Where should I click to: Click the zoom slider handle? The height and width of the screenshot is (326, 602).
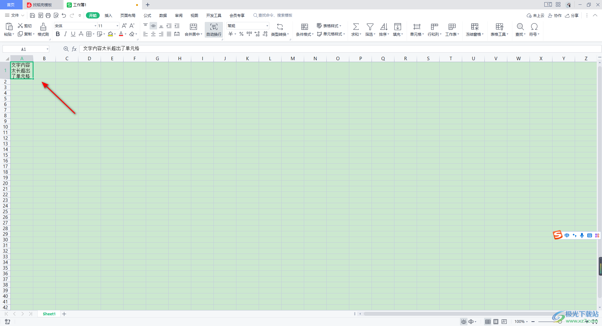pyautogui.click(x=560, y=322)
